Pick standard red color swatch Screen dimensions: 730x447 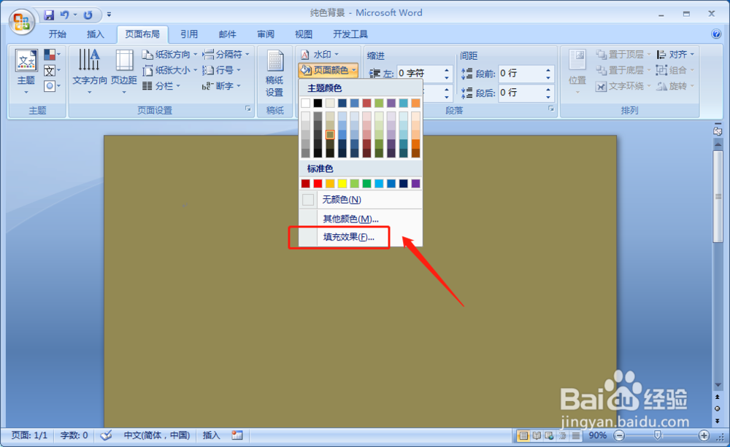(x=318, y=184)
